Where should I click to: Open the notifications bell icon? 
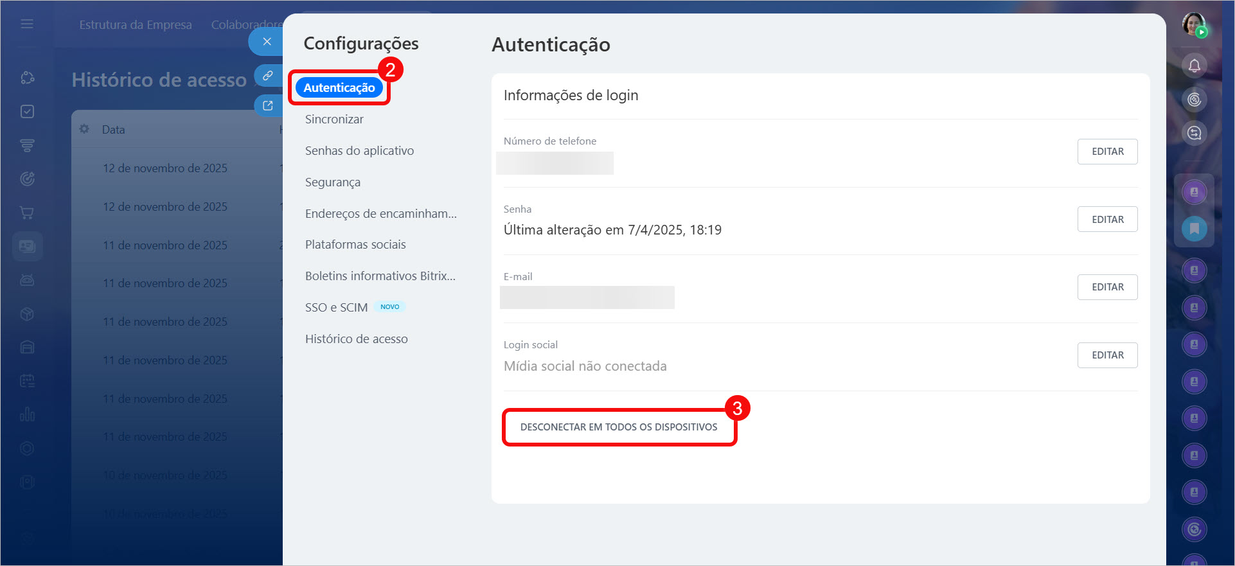pos(1194,66)
